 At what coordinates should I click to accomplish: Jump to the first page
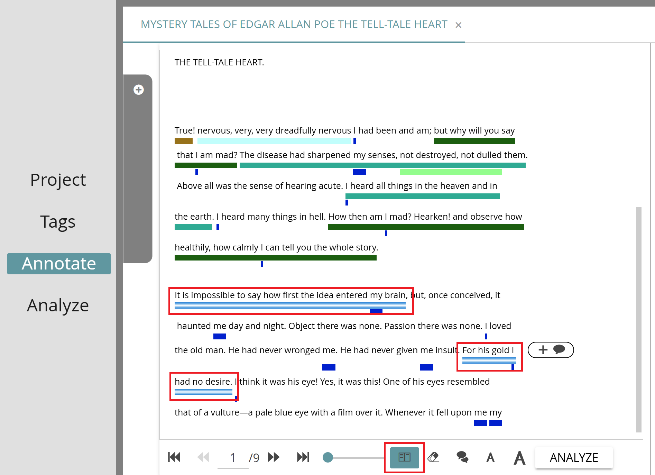174,457
